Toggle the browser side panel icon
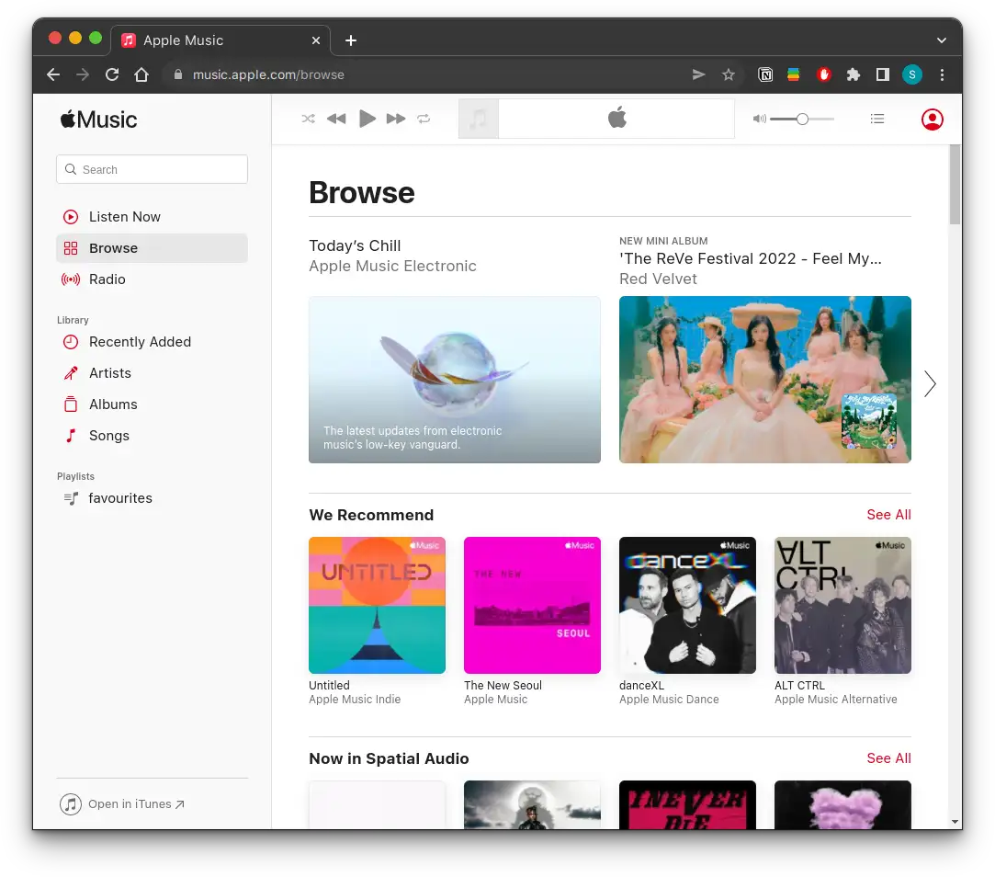Viewport: 995px width, 877px height. pos(883,74)
